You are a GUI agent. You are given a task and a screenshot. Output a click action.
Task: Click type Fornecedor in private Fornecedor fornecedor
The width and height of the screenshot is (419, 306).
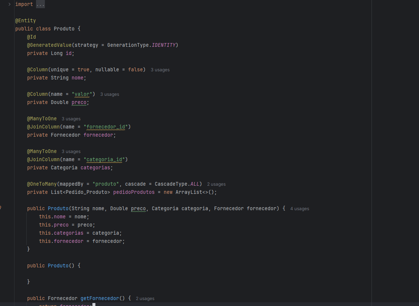click(x=65, y=135)
